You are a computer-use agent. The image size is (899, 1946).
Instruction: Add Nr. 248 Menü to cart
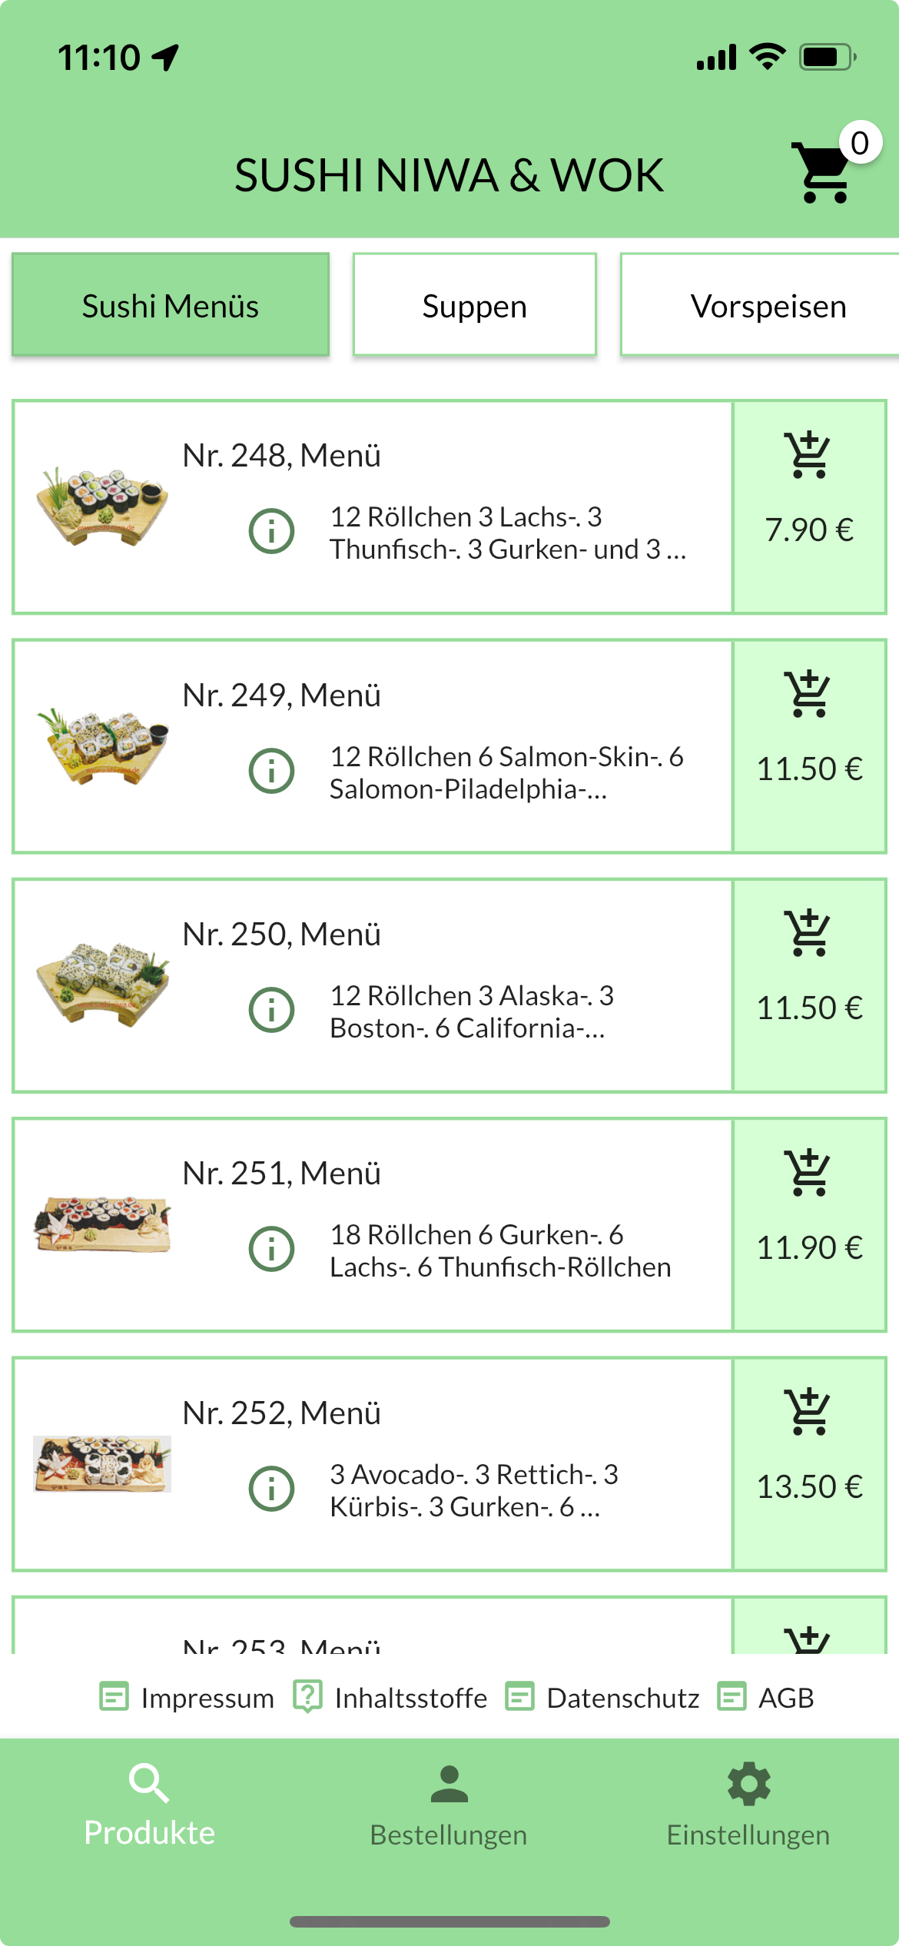pos(809,506)
